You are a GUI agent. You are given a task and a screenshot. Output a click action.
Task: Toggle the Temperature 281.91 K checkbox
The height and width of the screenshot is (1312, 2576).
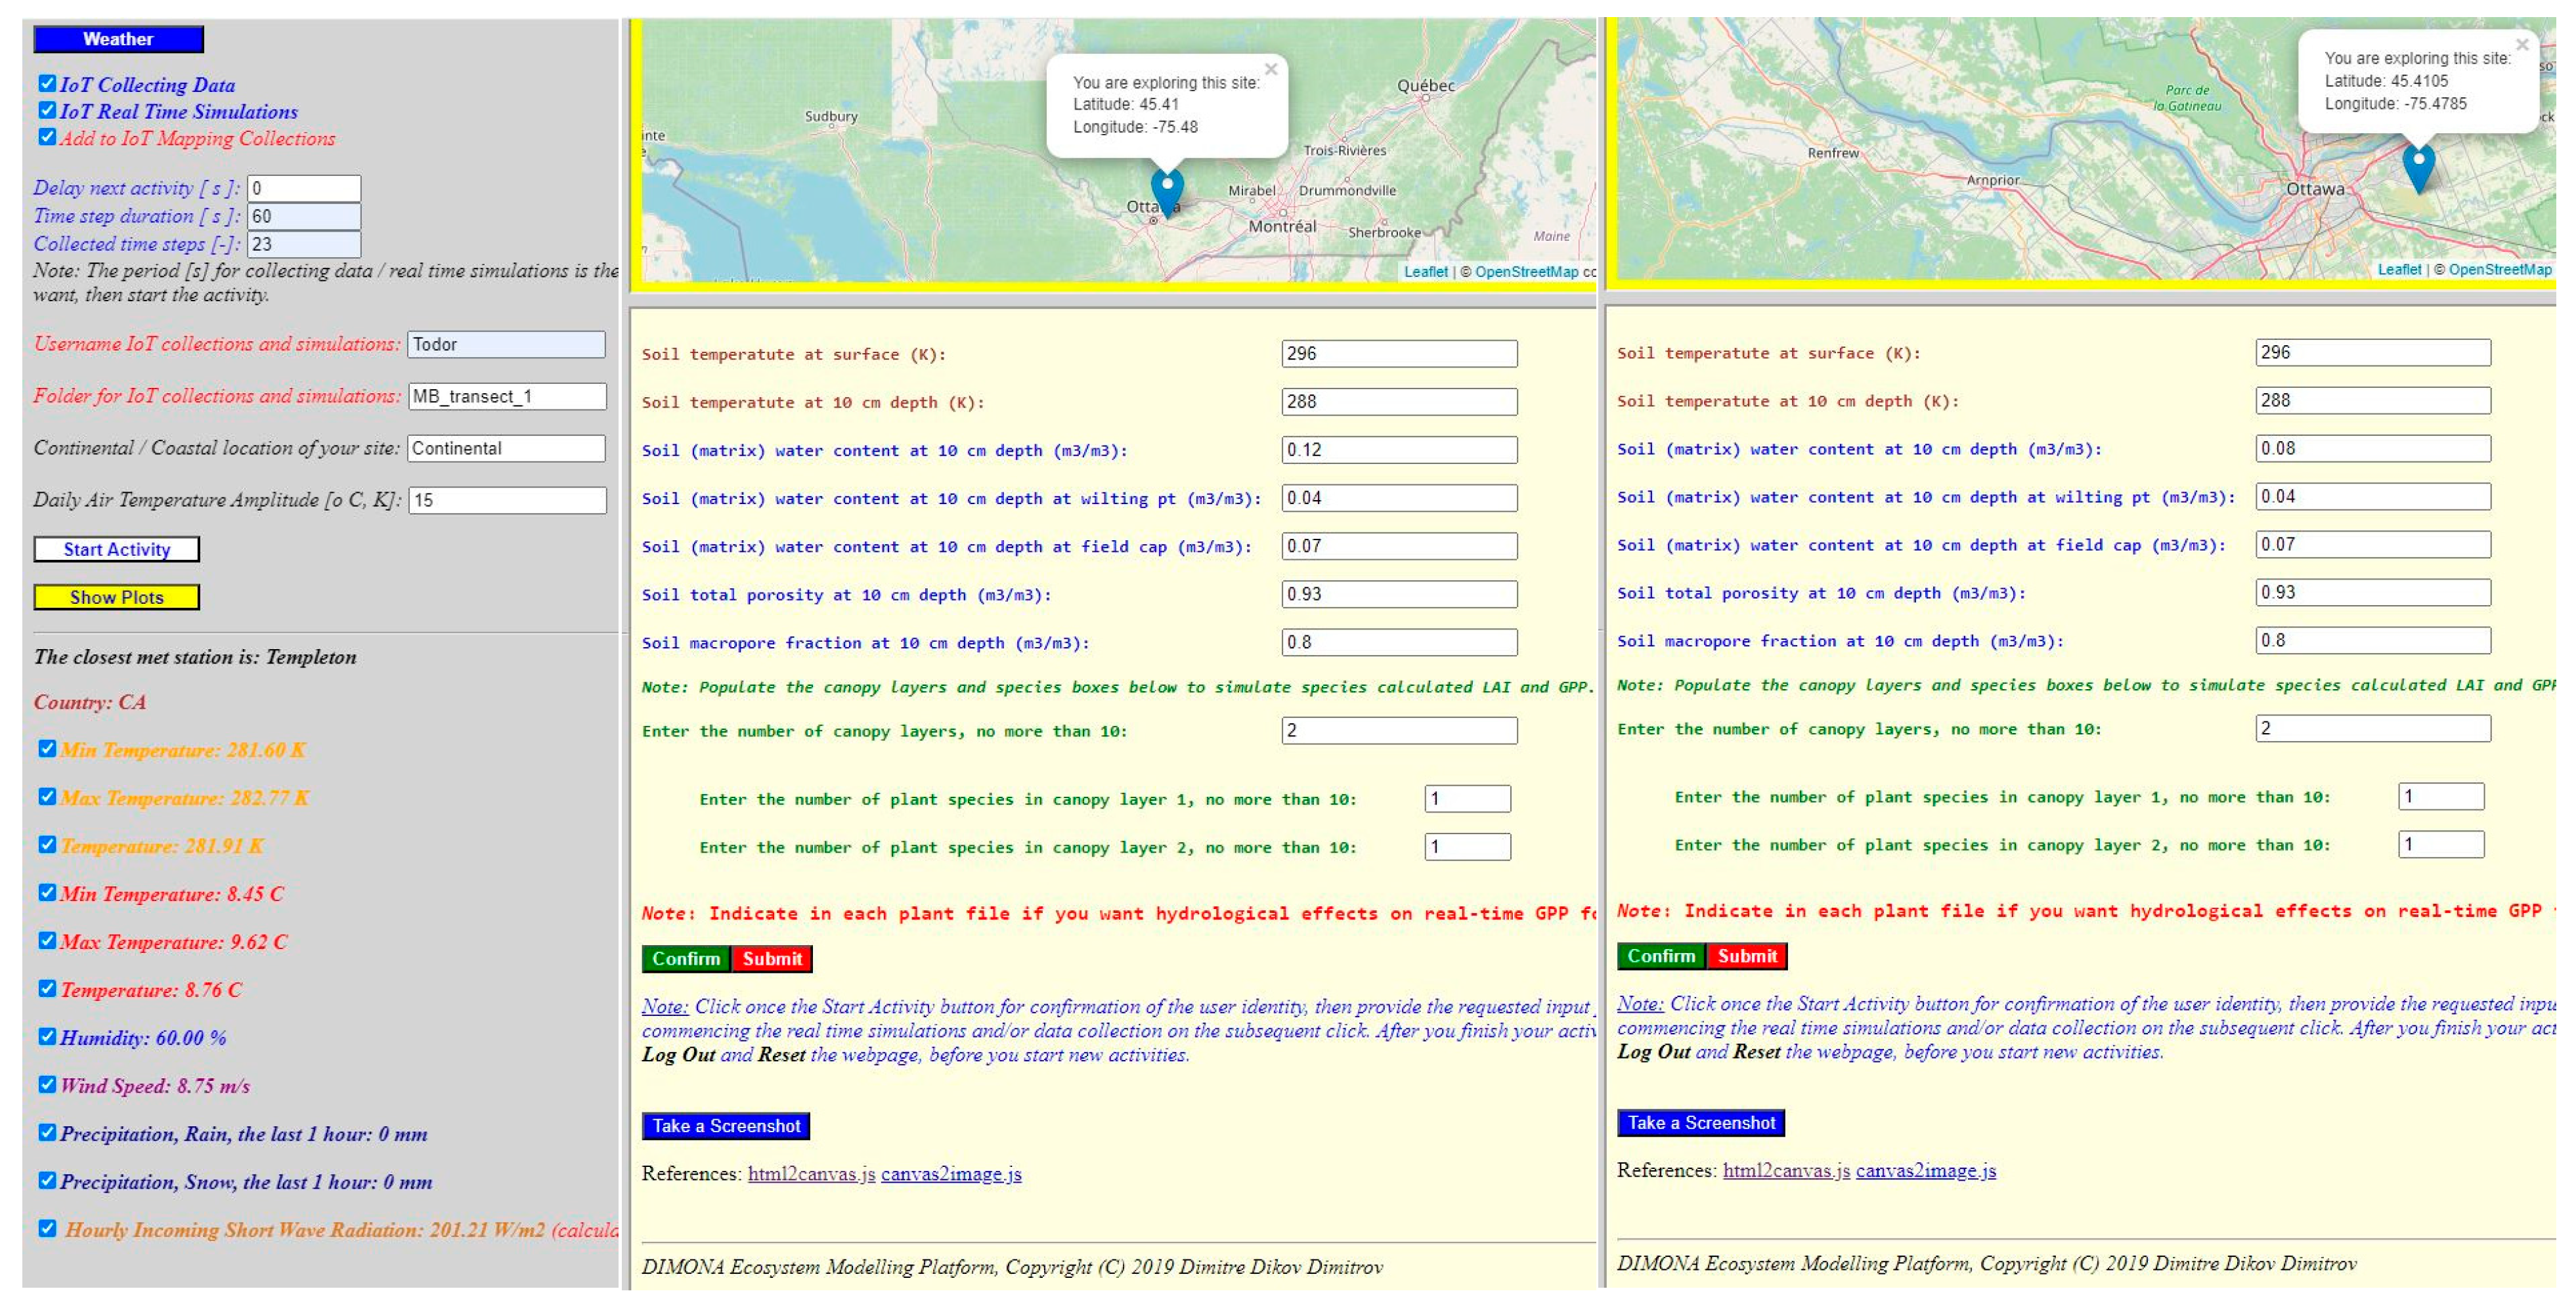[x=47, y=844]
